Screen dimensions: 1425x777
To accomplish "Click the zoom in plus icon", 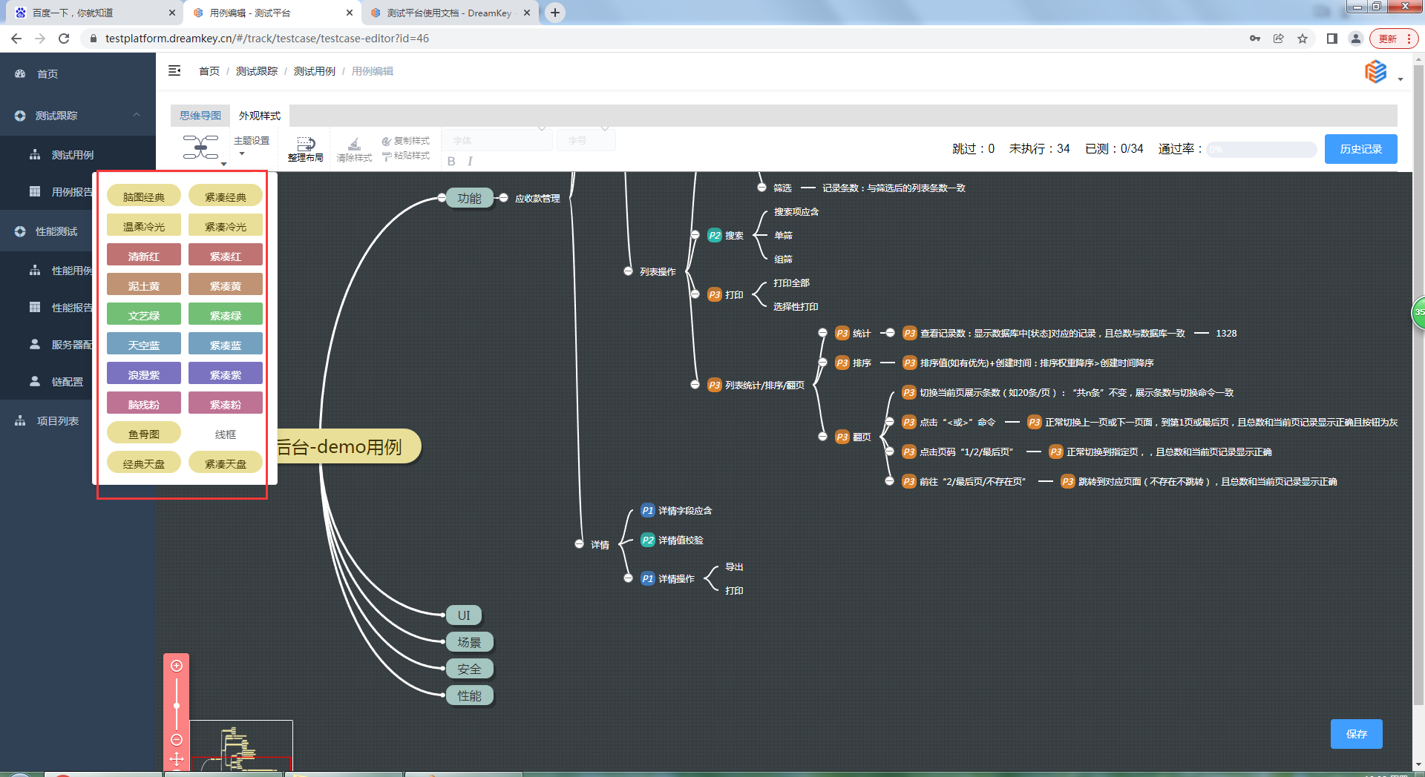I will tap(177, 666).
